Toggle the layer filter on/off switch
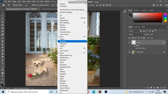The image size is (168, 94). point(155,31)
